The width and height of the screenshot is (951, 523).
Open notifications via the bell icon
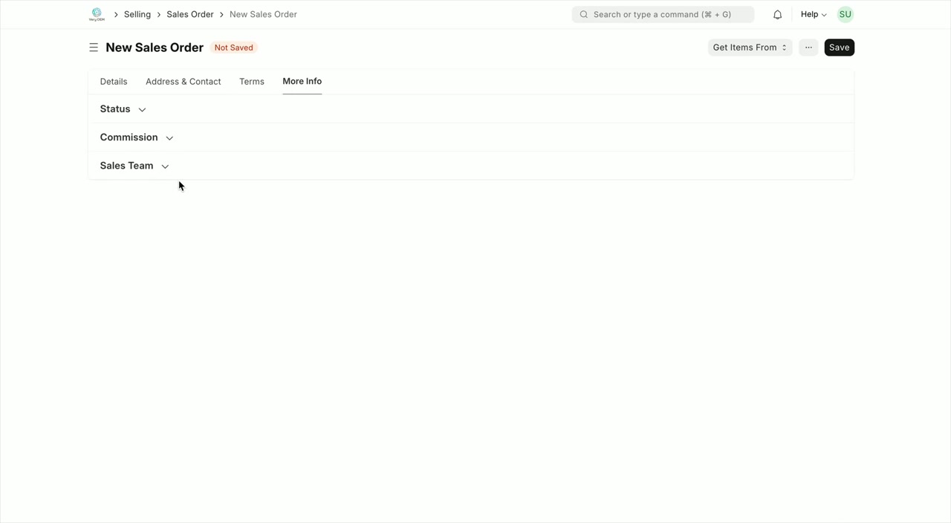tap(777, 13)
